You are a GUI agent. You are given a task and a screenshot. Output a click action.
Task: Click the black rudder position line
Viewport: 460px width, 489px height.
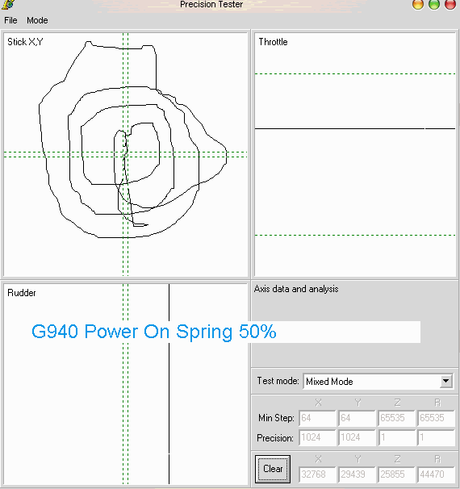169,384
